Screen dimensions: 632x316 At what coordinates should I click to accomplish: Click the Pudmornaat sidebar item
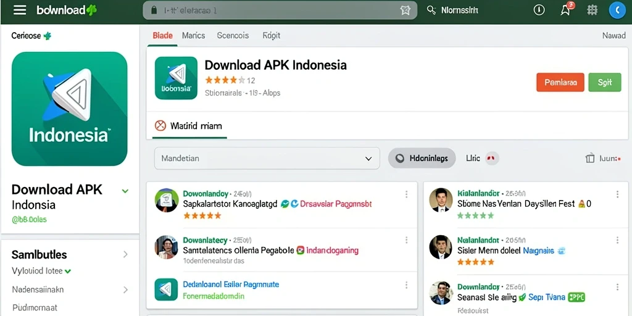(35, 307)
